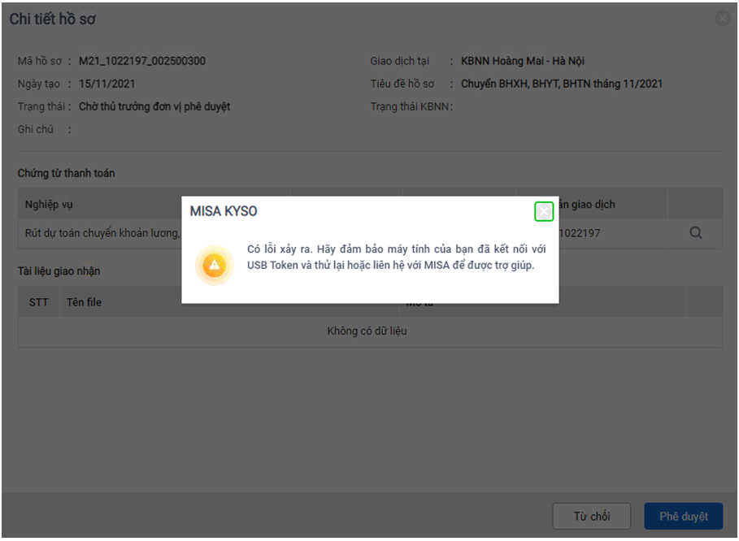Click KBNN Hoàng Mai - Hà Nội value
The image size is (739, 541).
coord(523,61)
